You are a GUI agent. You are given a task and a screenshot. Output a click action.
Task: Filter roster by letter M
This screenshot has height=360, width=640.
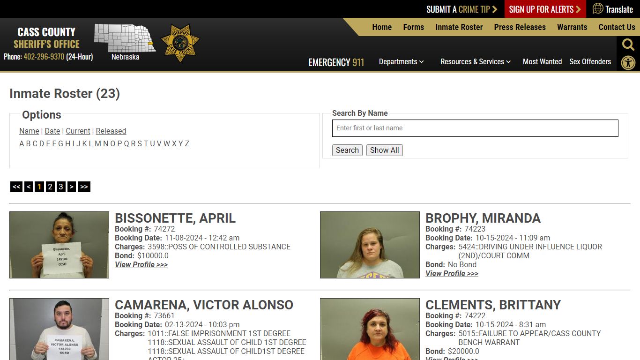(98, 144)
